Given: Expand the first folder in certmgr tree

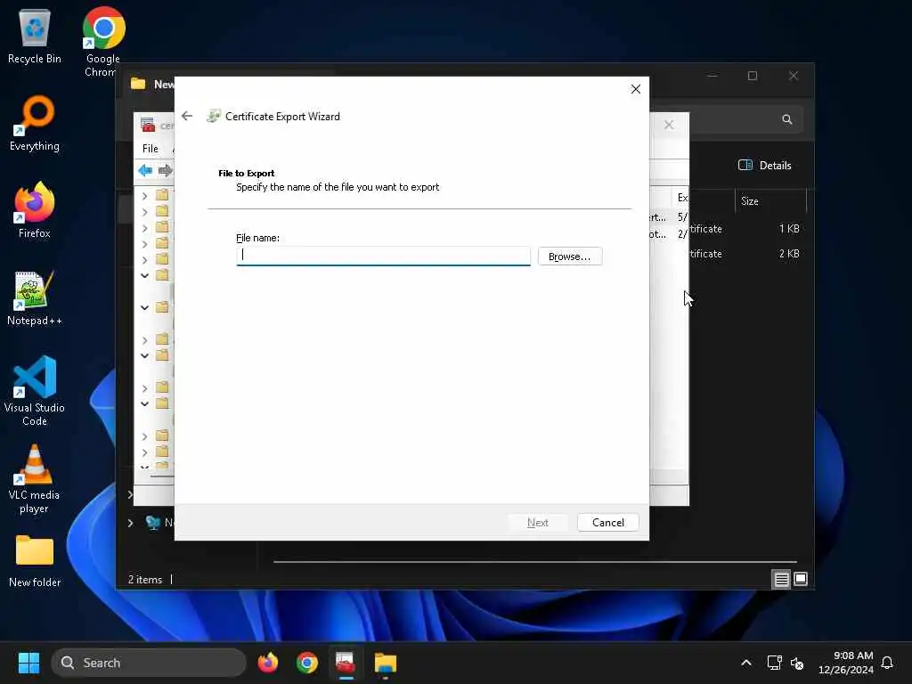Looking at the screenshot, I should click(145, 196).
